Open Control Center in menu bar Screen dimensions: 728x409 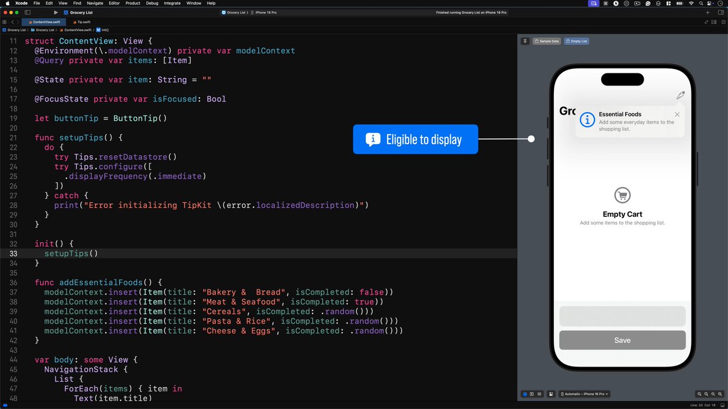coord(709,3)
